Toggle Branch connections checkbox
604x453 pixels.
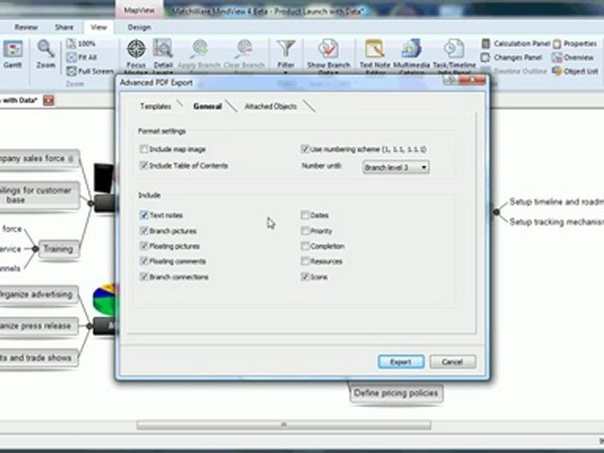[144, 277]
